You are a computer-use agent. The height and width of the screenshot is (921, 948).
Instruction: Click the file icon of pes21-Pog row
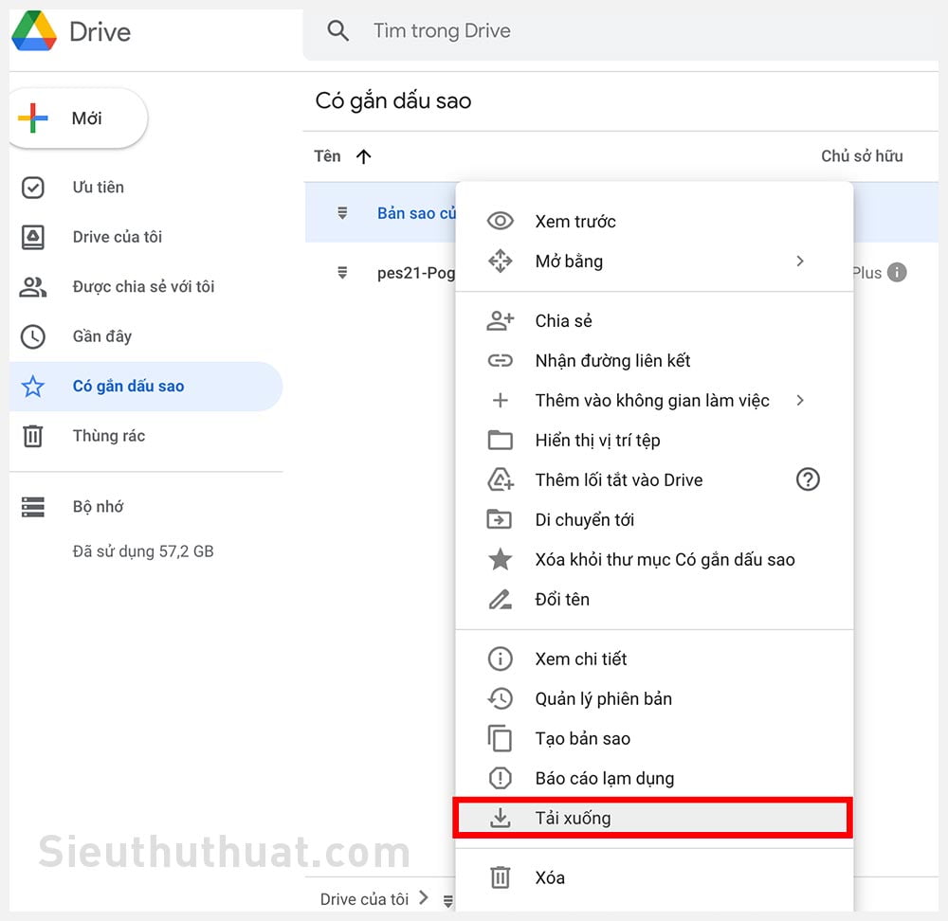342,273
